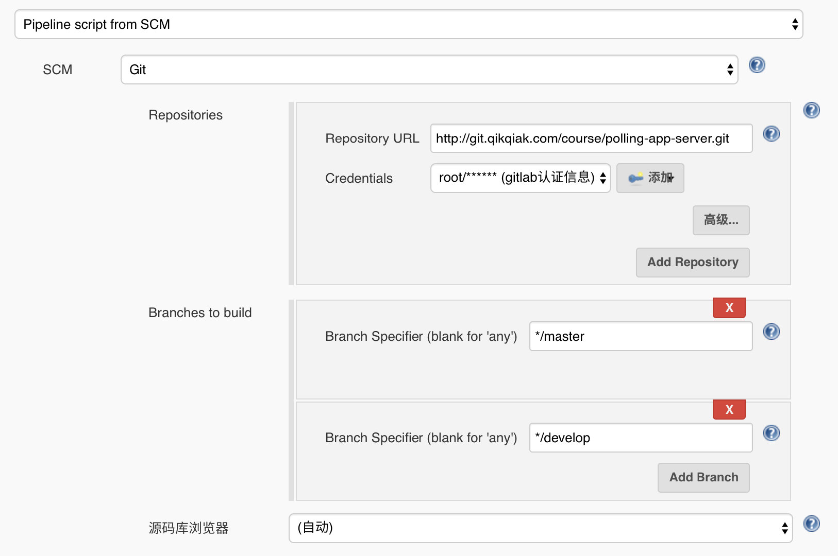The image size is (838, 556).
Task: Click help beside the */master Branch Specifier
Action: pos(771,332)
